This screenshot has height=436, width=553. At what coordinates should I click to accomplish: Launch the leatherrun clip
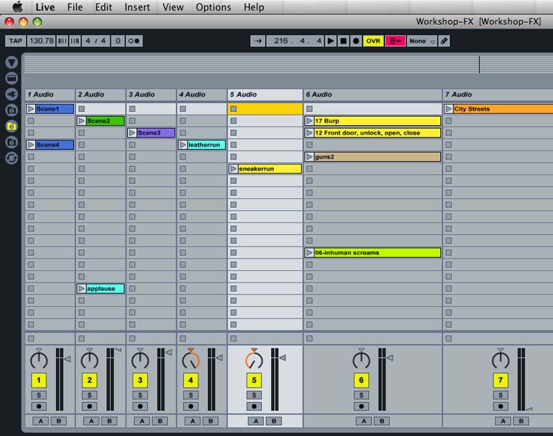pyautogui.click(x=182, y=145)
